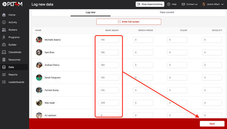Click Sam Bres' deadlift field

pyautogui.click(x=212, y=52)
